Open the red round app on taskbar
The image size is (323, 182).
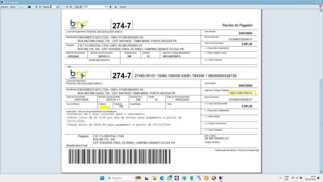(x=214, y=178)
